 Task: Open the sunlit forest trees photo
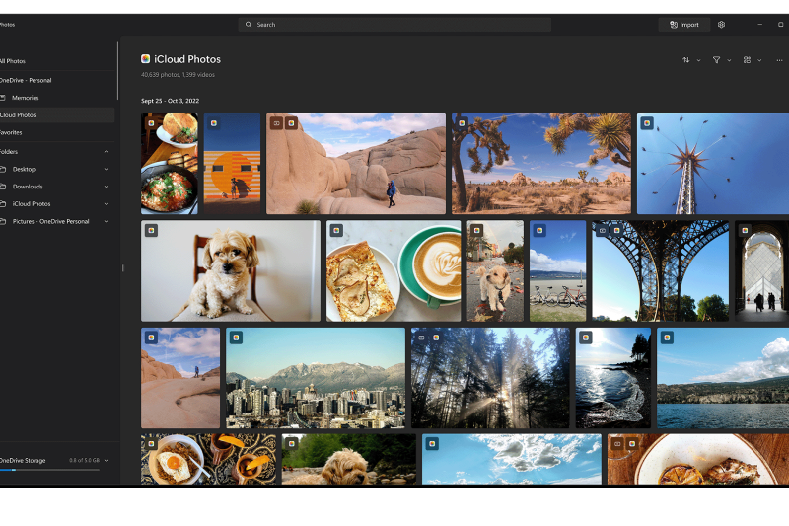pos(490,378)
